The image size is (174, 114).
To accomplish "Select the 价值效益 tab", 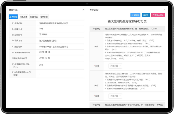I will pyautogui.click(x=34, y=17).
